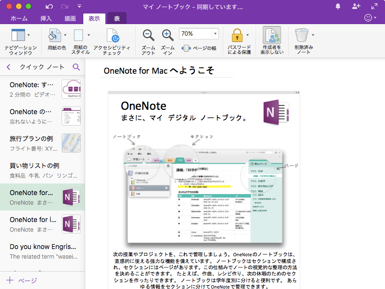The width and height of the screenshot is (385, 289).
Task: Click the ページの幅 button
Action: point(199,48)
